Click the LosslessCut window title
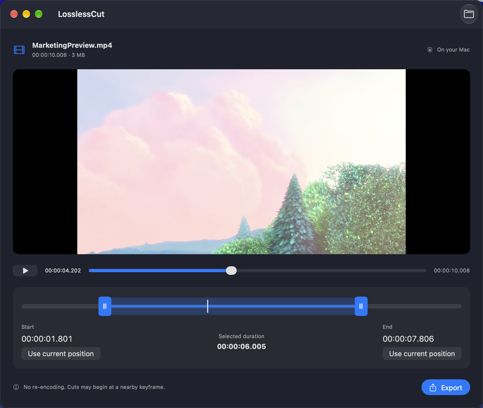The width and height of the screenshot is (483, 408). point(81,14)
